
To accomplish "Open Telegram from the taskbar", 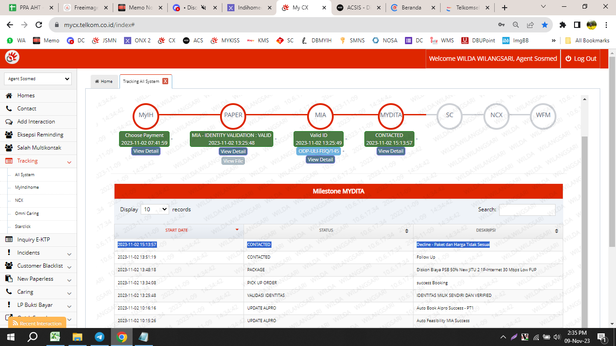I will tap(99, 337).
